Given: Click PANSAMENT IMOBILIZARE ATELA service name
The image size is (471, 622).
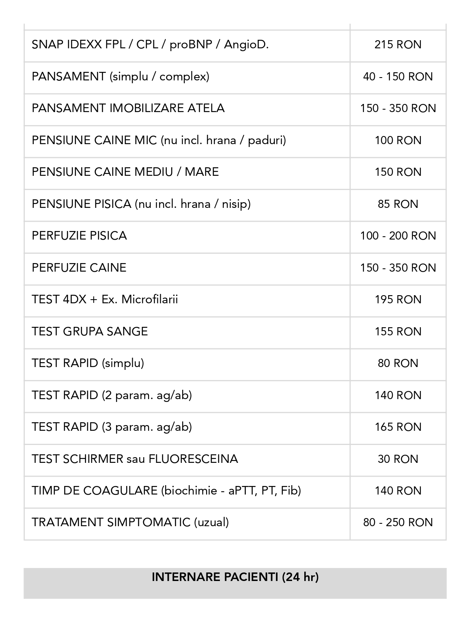Looking at the screenshot, I should click(x=128, y=108).
